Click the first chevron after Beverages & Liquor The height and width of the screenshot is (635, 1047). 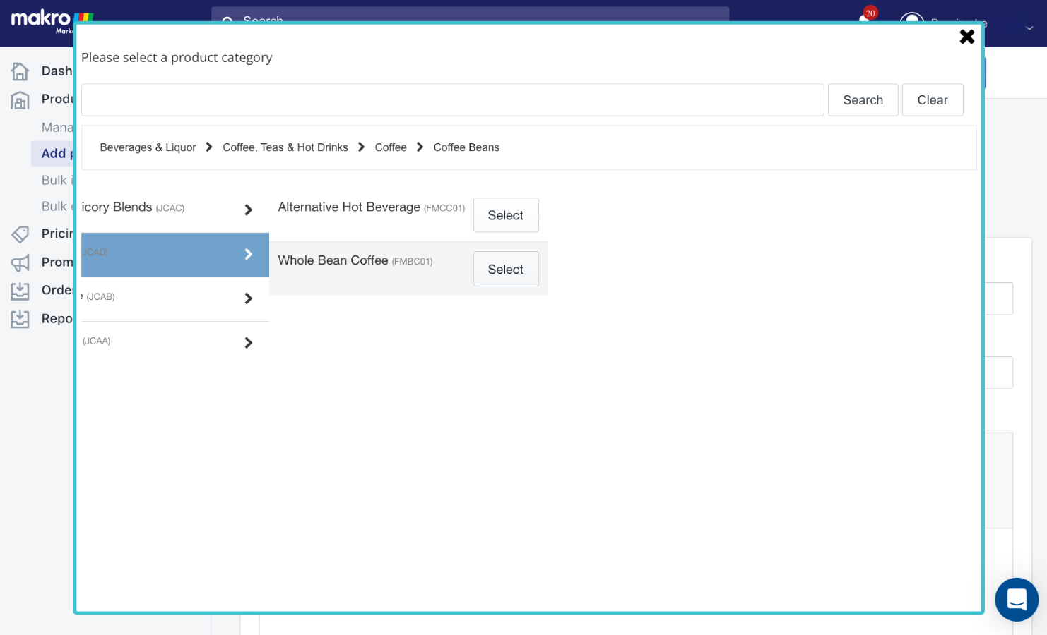point(209,147)
